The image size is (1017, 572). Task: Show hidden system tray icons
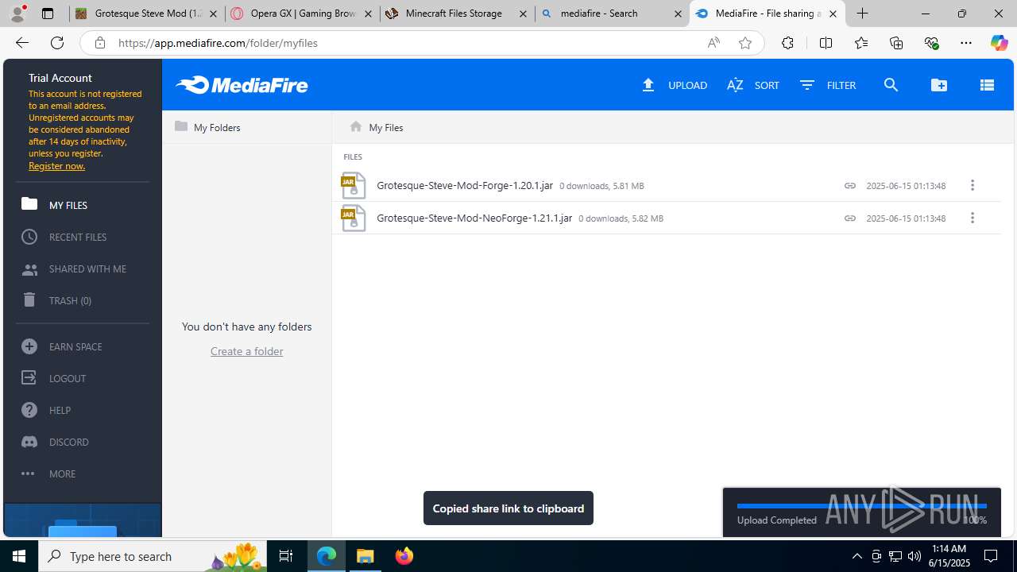[x=857, y=556]
